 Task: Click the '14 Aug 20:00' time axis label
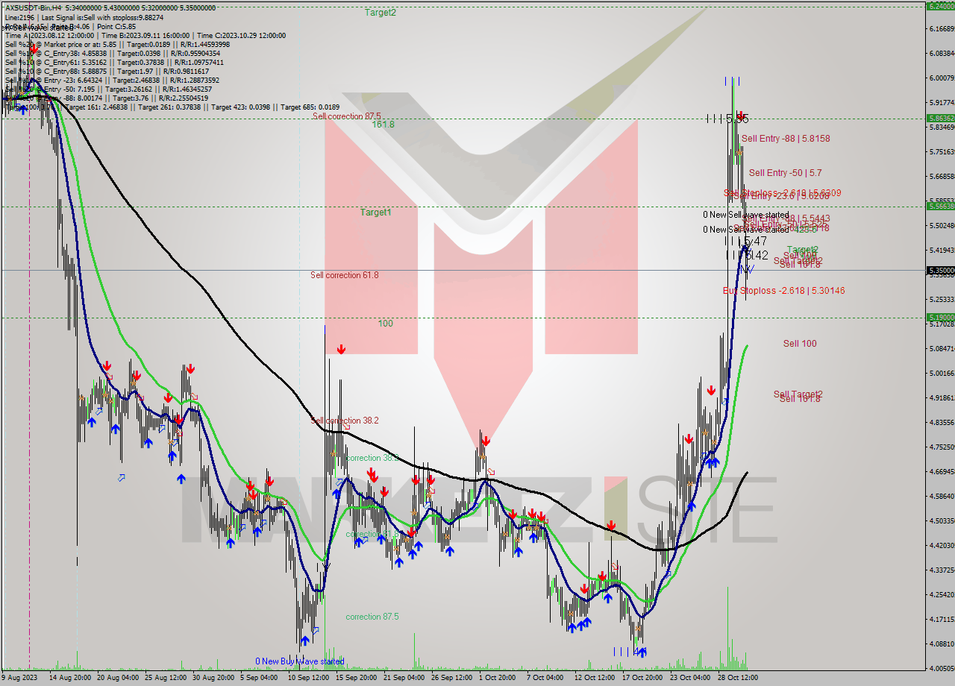[70, 678]
